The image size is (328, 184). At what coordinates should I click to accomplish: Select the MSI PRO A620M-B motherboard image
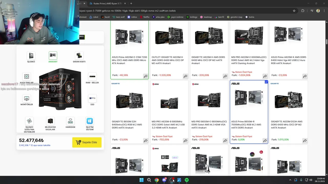pyautogui.click(x=169, y=103)
